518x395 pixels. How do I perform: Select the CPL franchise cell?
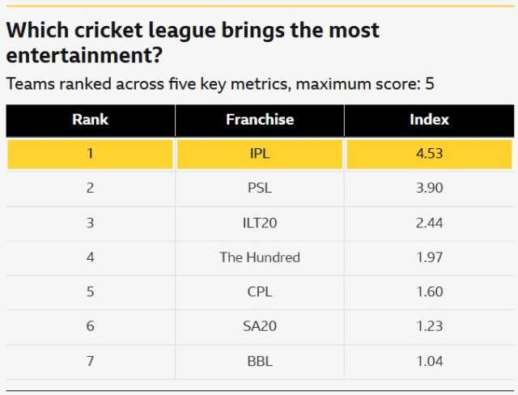260,292
